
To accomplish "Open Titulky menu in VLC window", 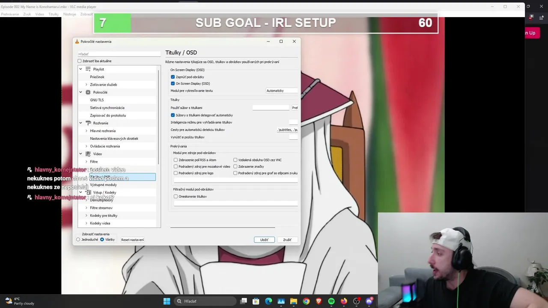I will coord(54,14).
